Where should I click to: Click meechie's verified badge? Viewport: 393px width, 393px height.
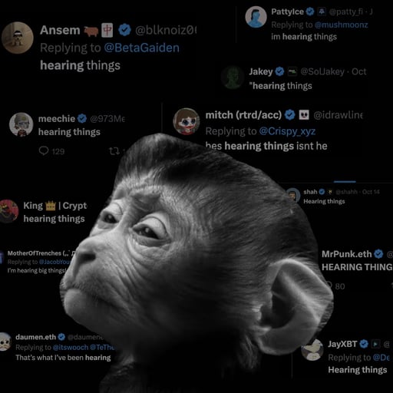pyautogui.click(x=82, y=119)
